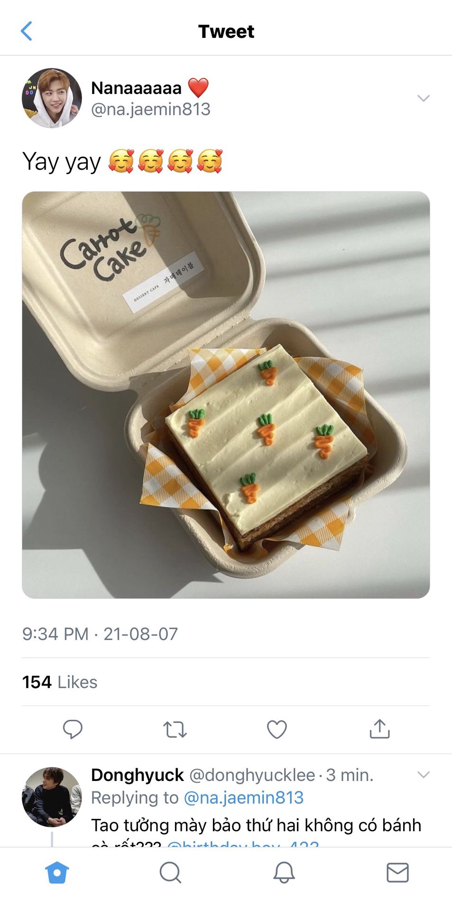The image size is (452, 911).
Task: Tap the @donghyucklee handle
Action: pyautogui.click(x=252, y=775)
